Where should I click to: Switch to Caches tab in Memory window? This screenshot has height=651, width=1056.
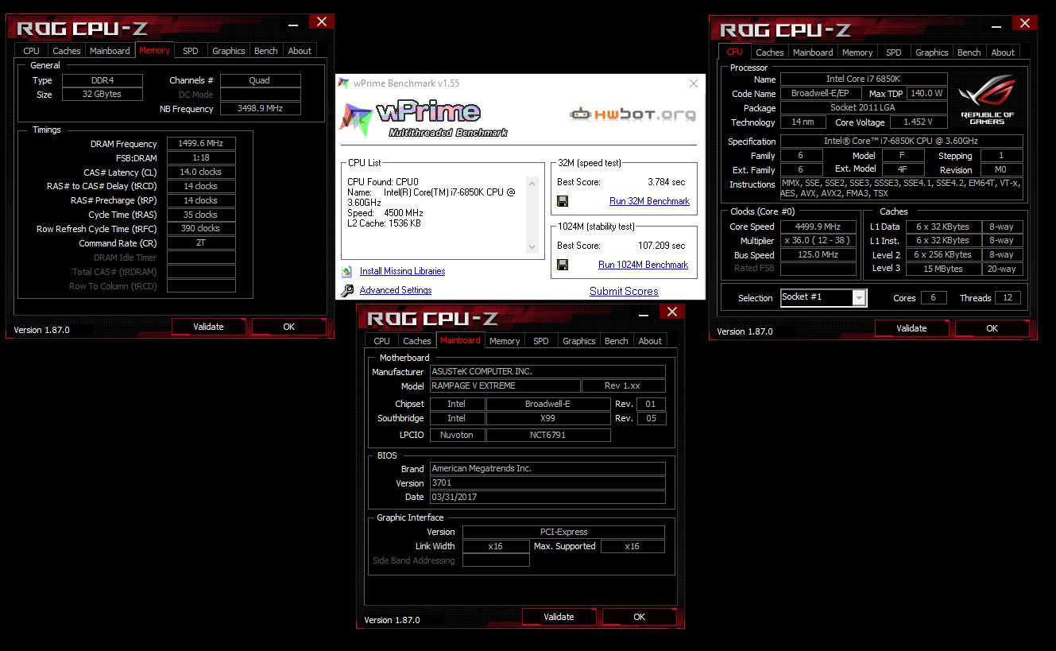(x=67, y=51)
